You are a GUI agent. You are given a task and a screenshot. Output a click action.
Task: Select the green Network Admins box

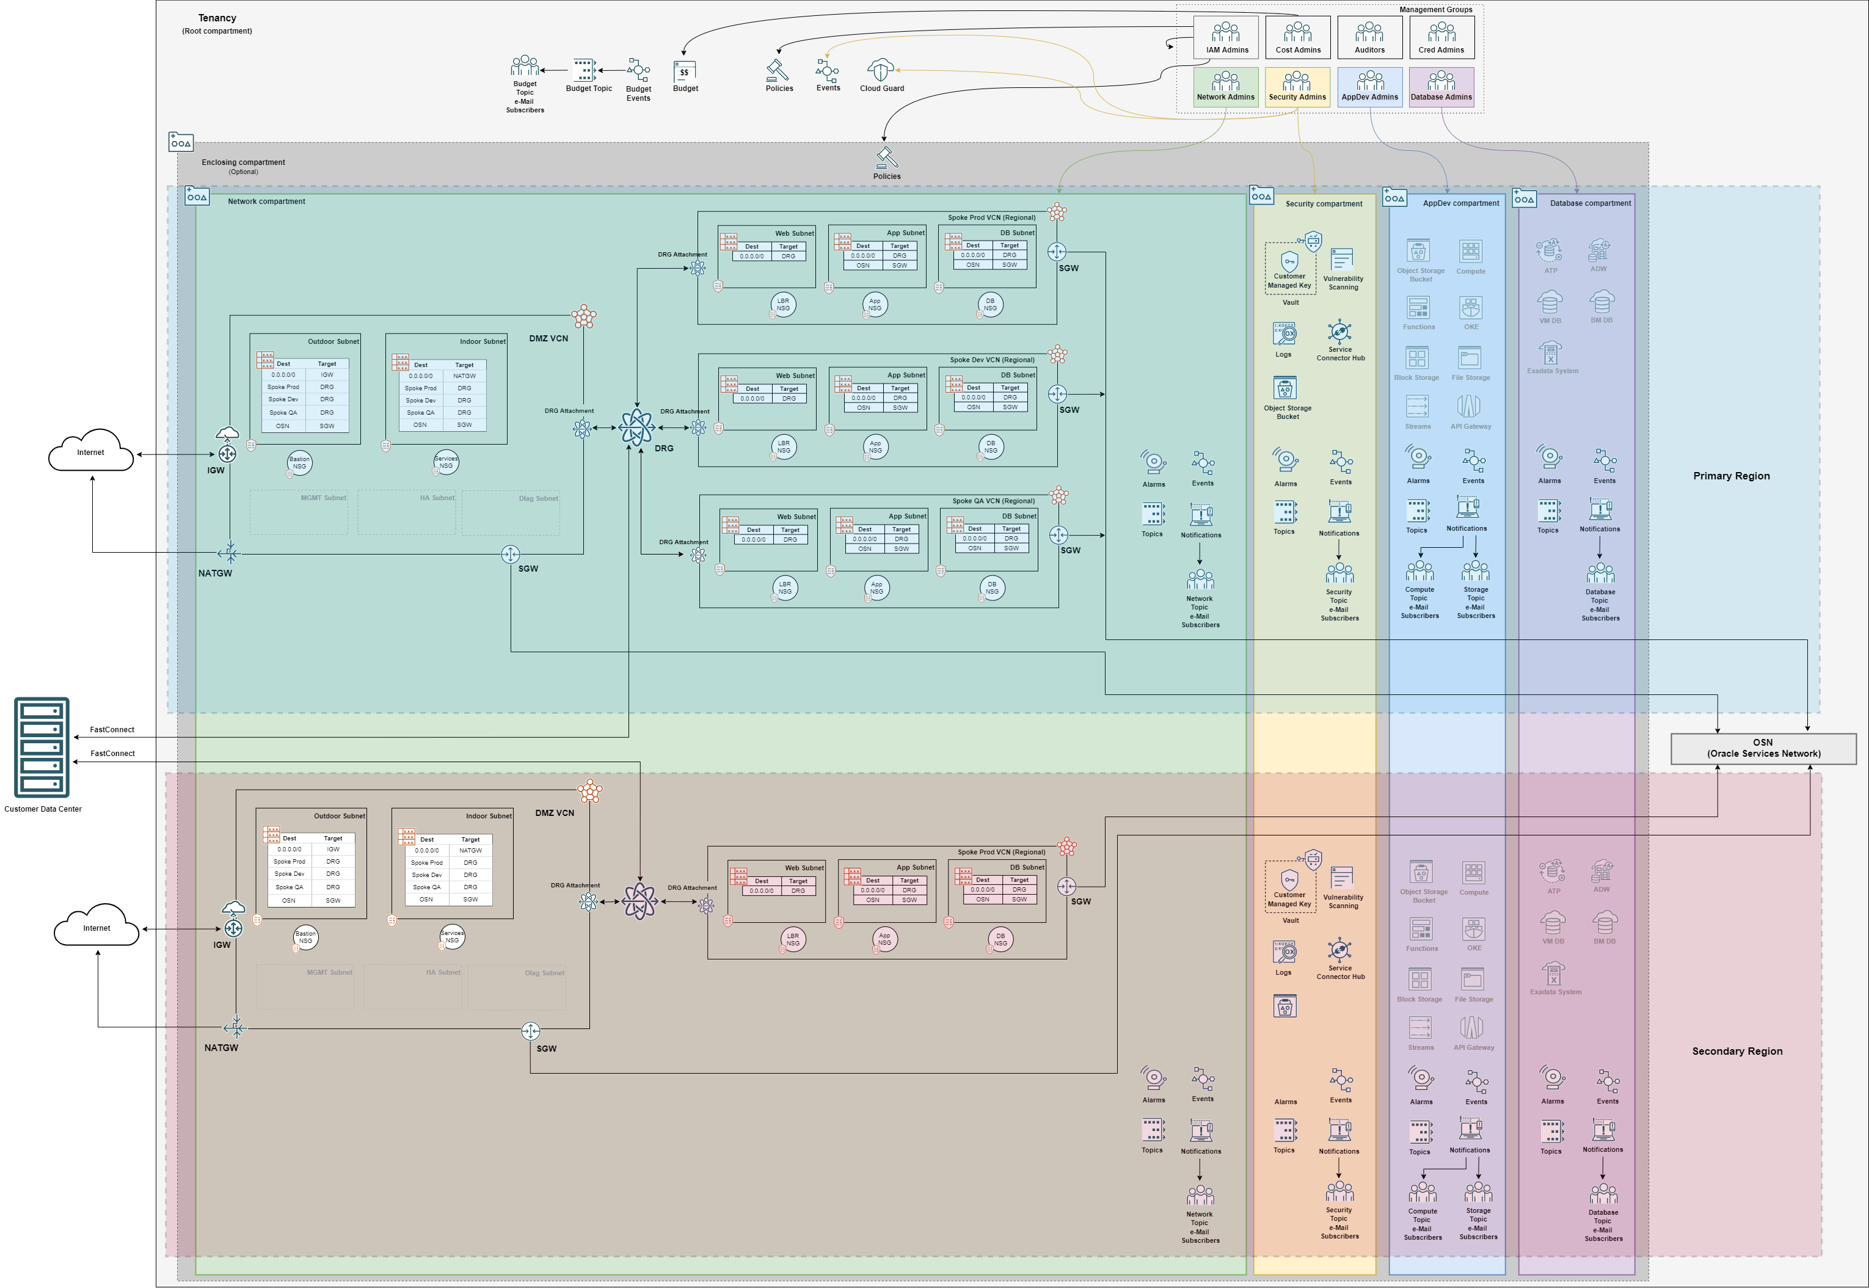[1225, 86]
